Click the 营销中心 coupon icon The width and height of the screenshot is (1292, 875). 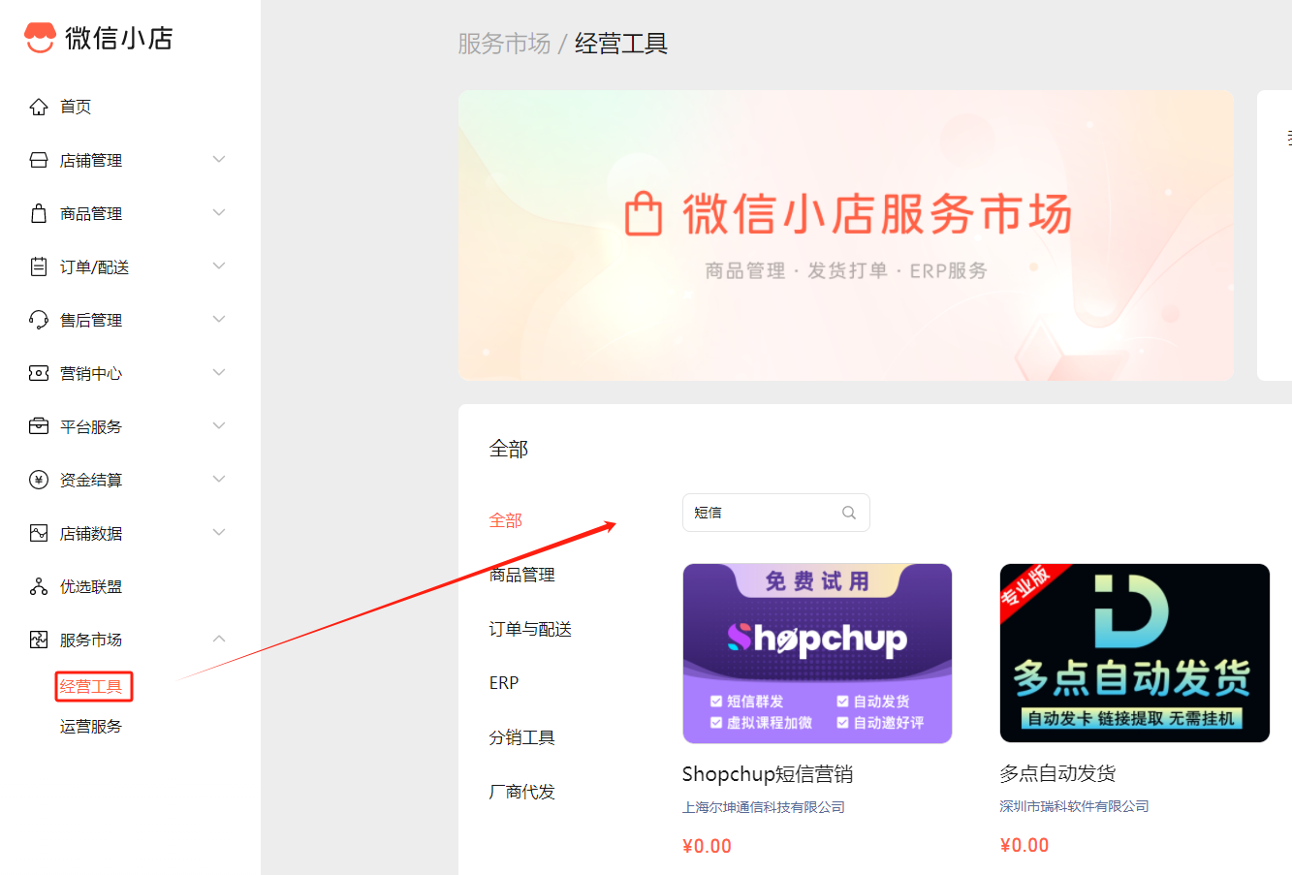[x=39, y=373]
